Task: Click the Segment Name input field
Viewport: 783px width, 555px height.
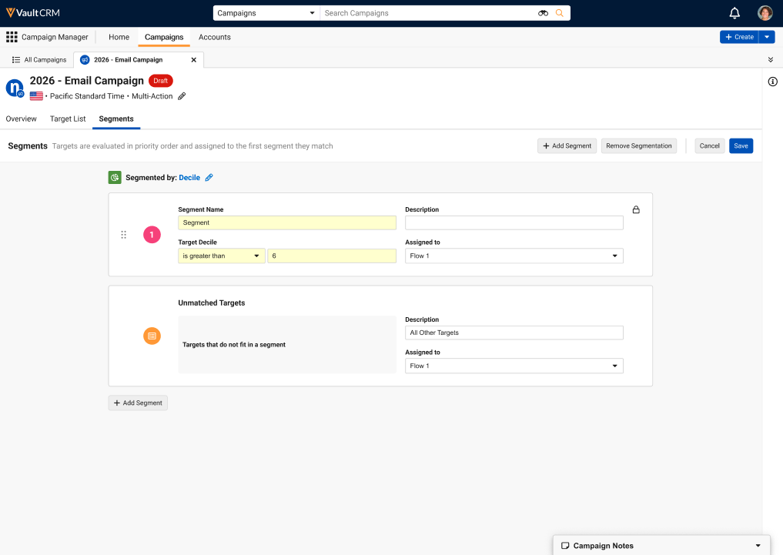Action: pos(286,222)
